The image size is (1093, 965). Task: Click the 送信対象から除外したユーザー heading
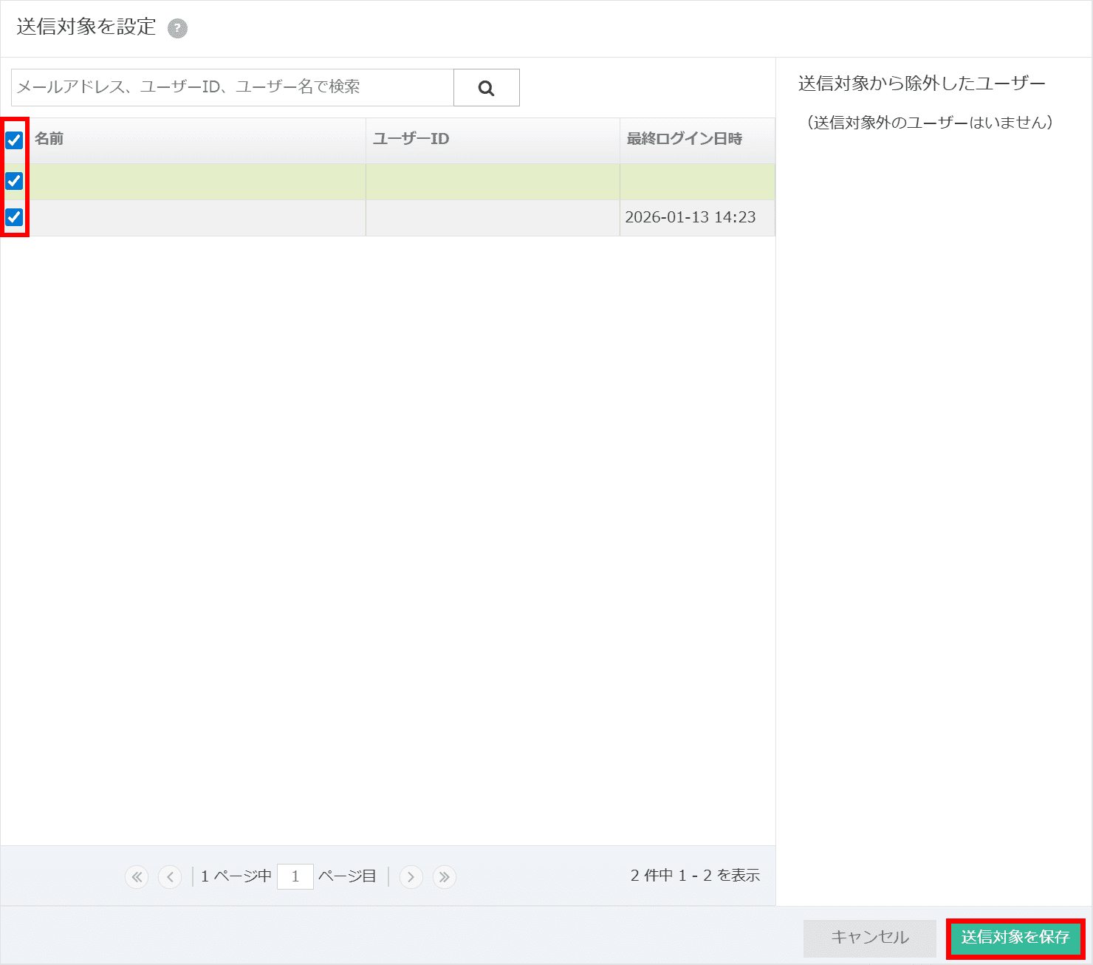tap(922, 83)
